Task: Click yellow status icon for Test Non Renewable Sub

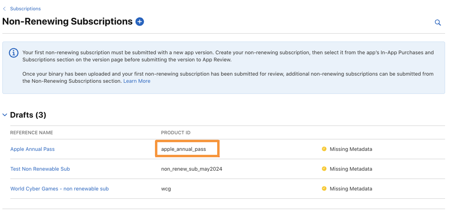Action: coord(324,169)
